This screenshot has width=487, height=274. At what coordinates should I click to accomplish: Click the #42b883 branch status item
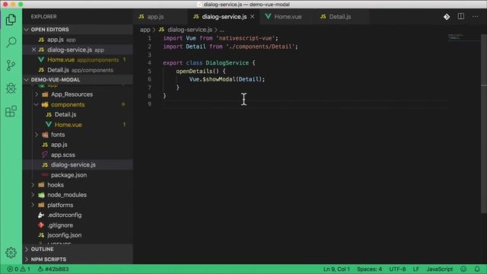53,269
